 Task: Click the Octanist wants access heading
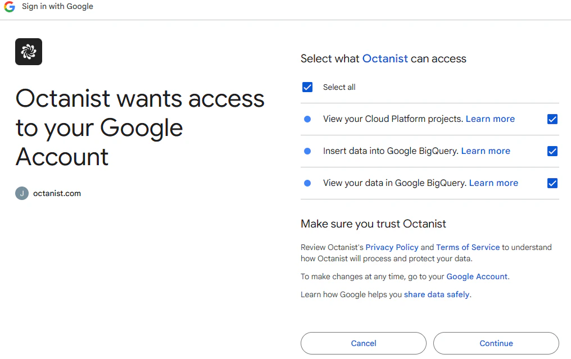(x=140, y=128)
